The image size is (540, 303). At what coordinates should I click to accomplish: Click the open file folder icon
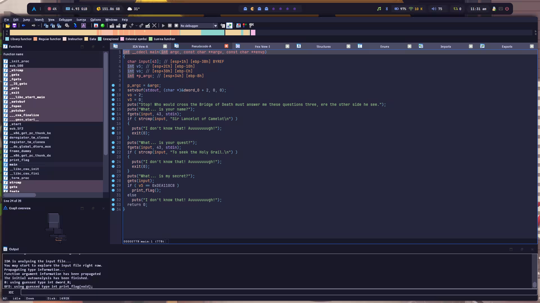pos(8,26)
